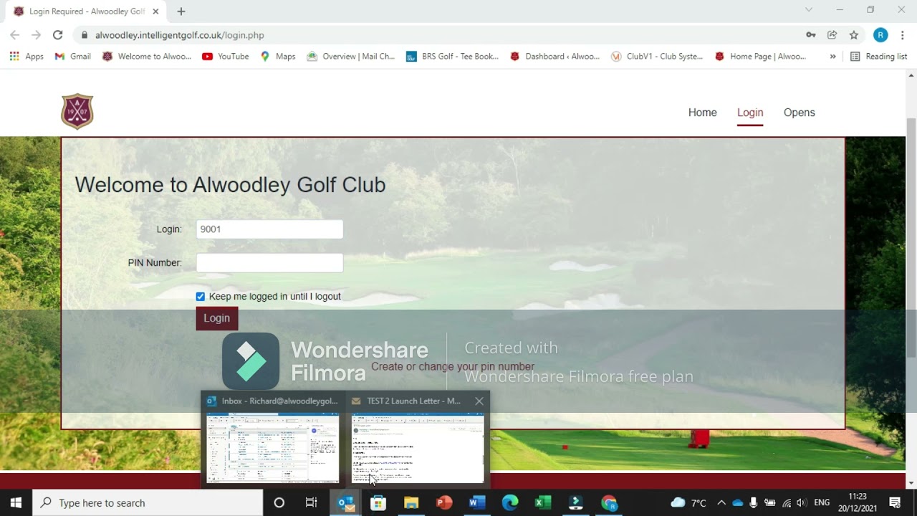Viewport: 917px width, 516px height.
Task: Close the TEST 2 Launch Letter preview
Action: click(479, 401)
